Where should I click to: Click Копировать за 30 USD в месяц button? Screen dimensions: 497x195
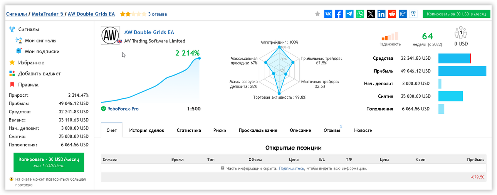pyautogui.click(x=456, y=14)
